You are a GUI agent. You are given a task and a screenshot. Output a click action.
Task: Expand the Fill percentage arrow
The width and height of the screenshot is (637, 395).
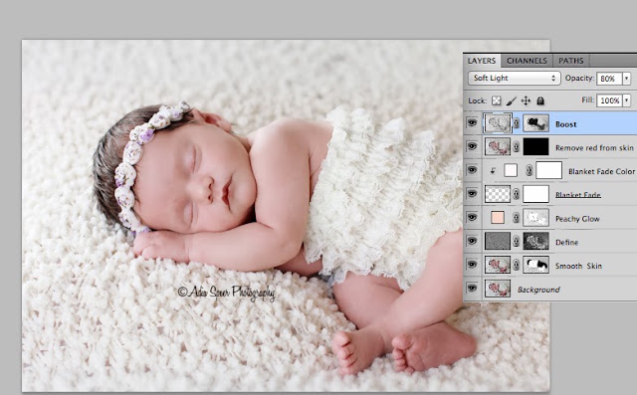pos(627,100)
